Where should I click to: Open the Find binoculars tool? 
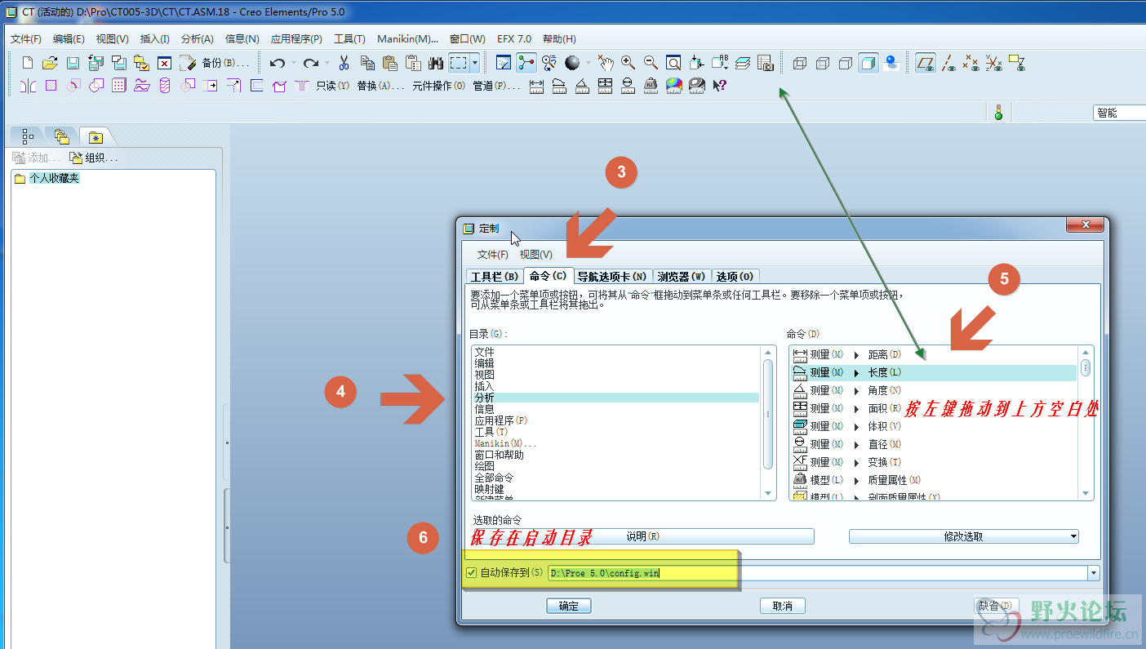[435, 63]
